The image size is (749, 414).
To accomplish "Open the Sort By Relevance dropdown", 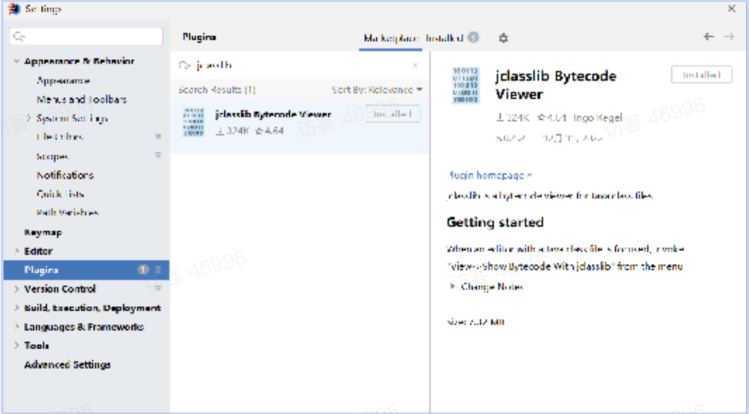I will tap(377, 90).
